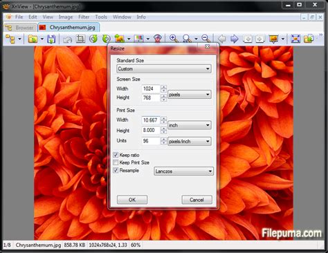Open the Filter menu

pos(84,17)
